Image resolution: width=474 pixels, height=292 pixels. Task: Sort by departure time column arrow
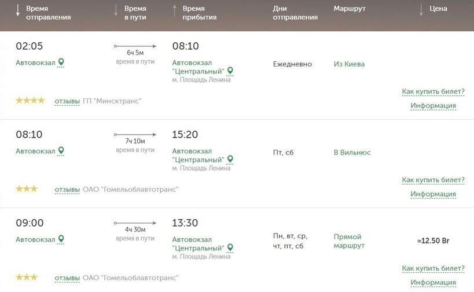click(x=18, y=11)
